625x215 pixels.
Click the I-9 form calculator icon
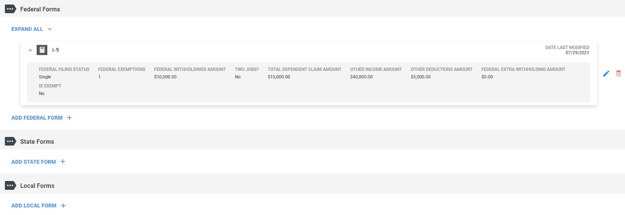42,50
